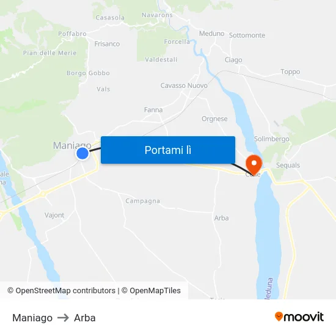This screenshot has height=336, width=336.
Task: Click the Fanna town label
Action: 153,110
